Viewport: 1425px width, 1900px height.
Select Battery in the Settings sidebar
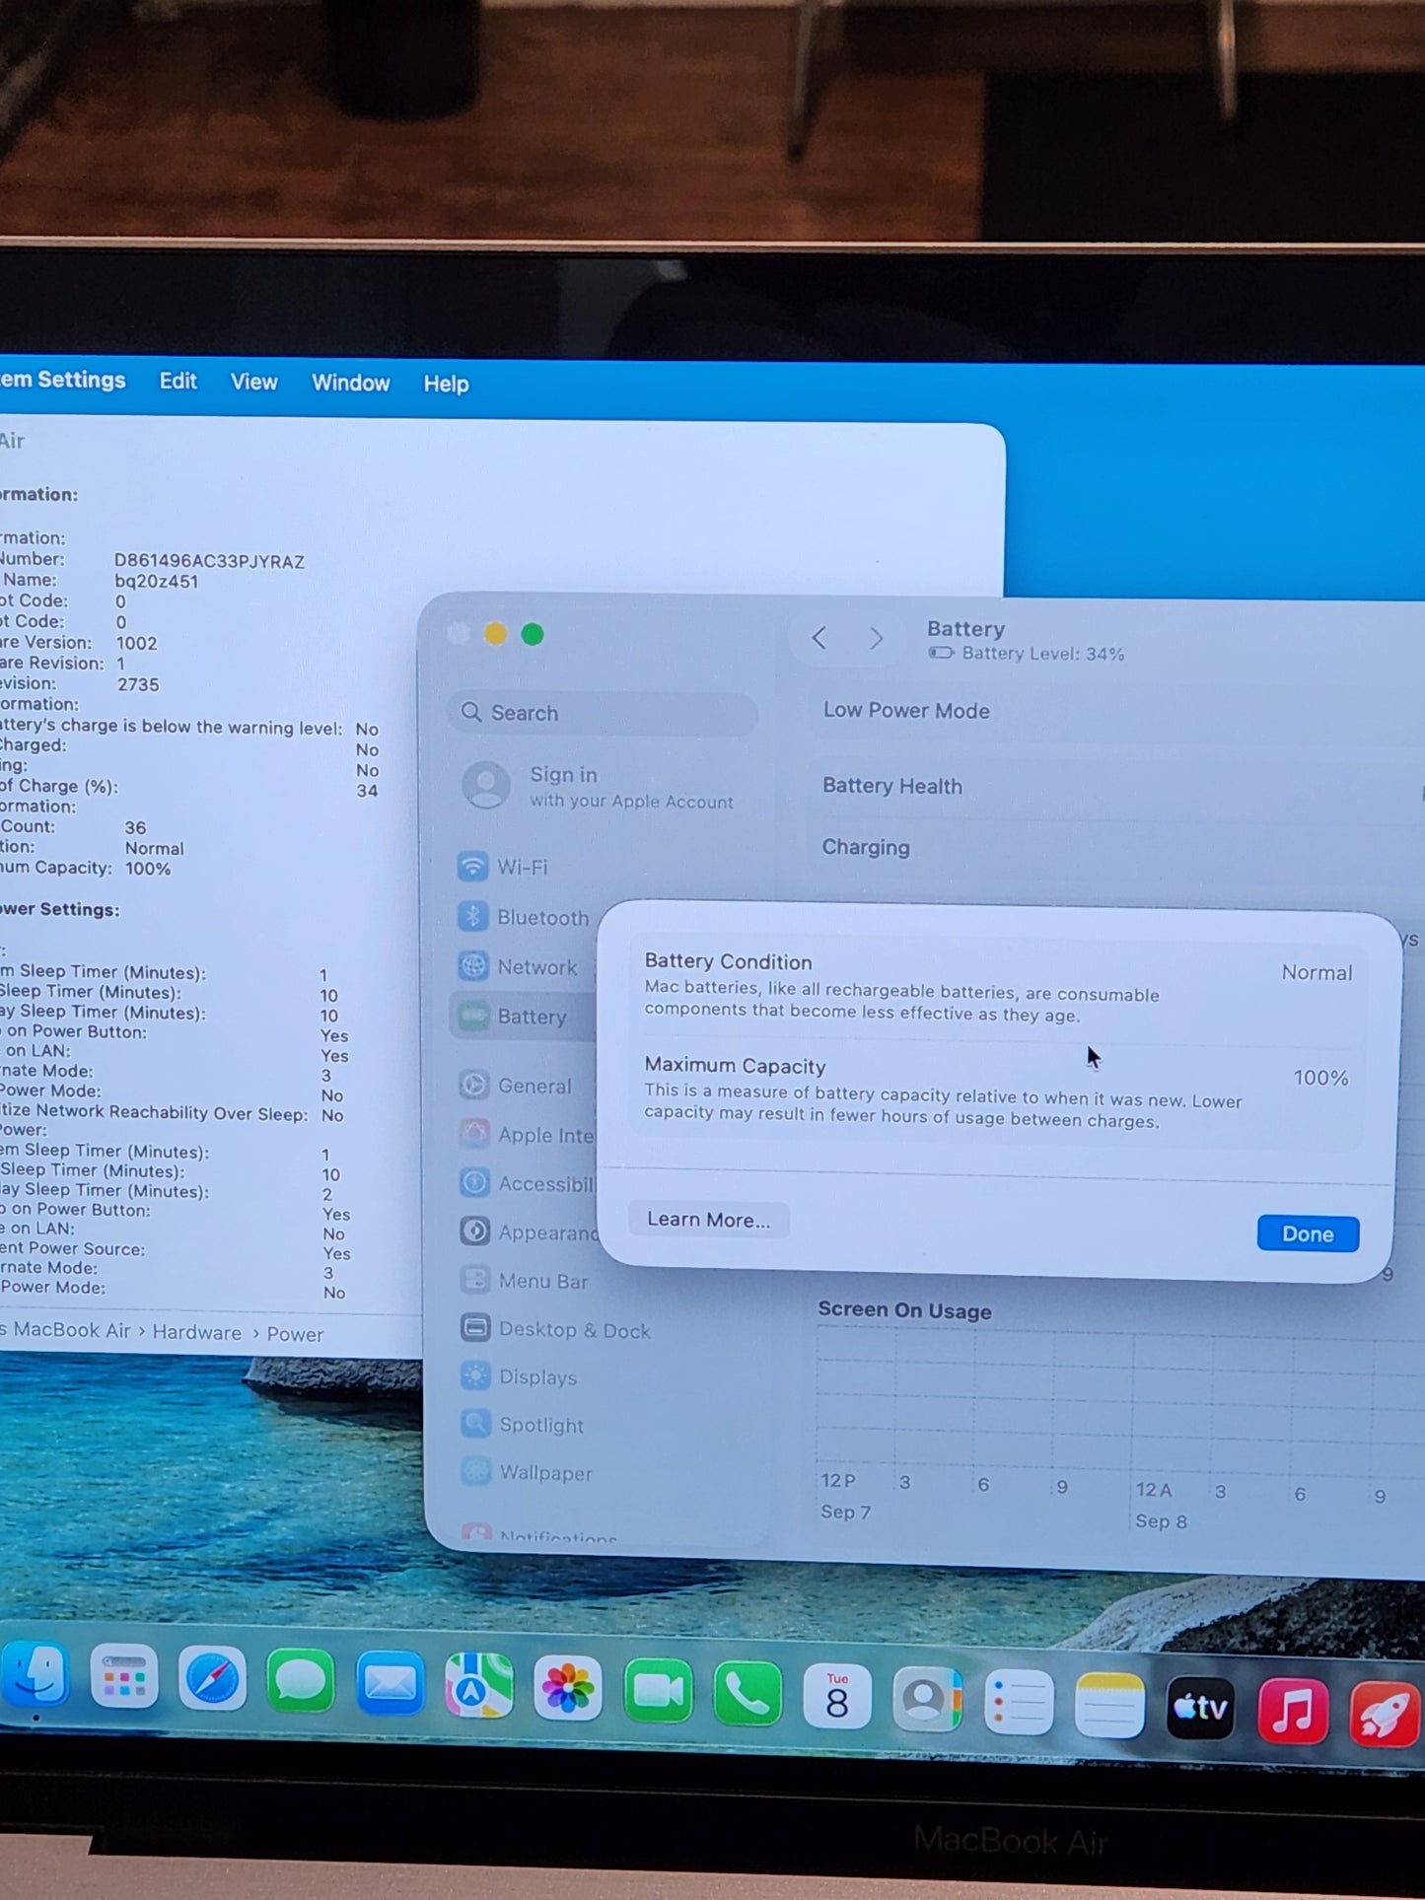[x=523, y=1017]
